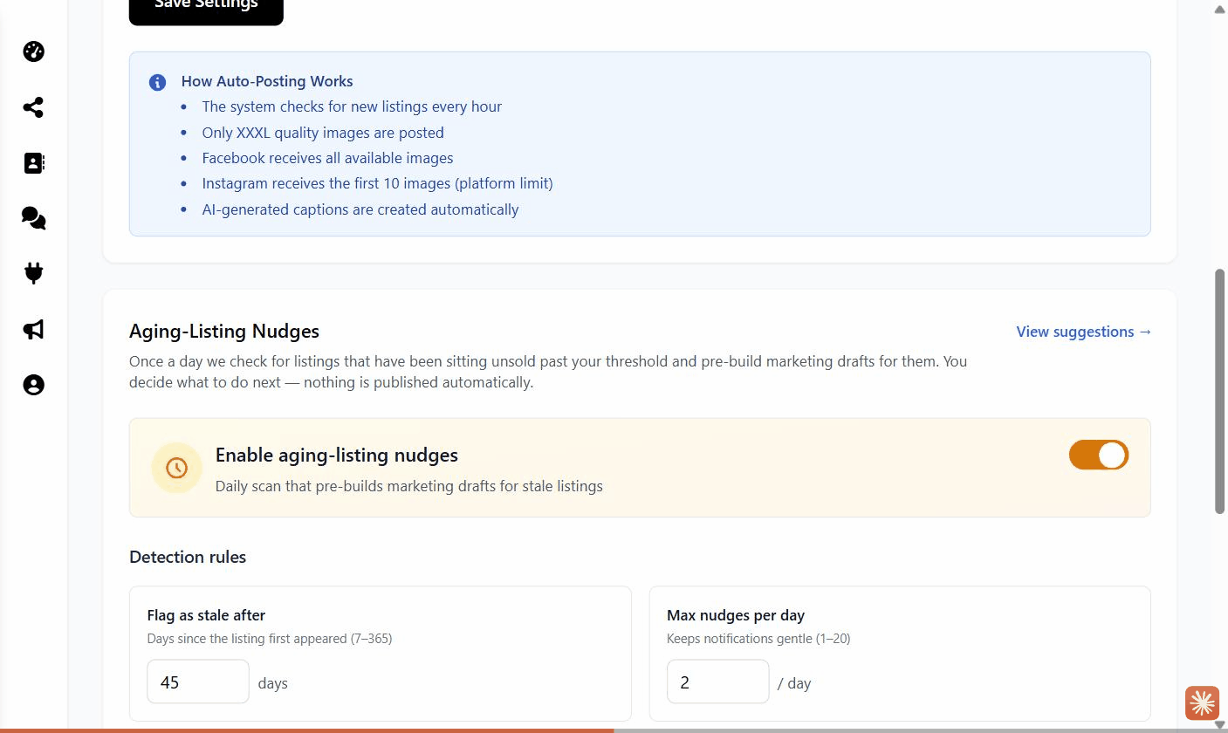Click the info icon beside How Auto-Posting Works

click(x=157, y=82)
